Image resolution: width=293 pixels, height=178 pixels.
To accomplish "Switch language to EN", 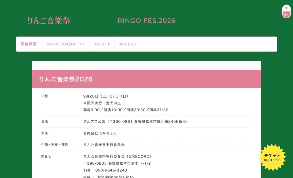I will coord(286,15).
